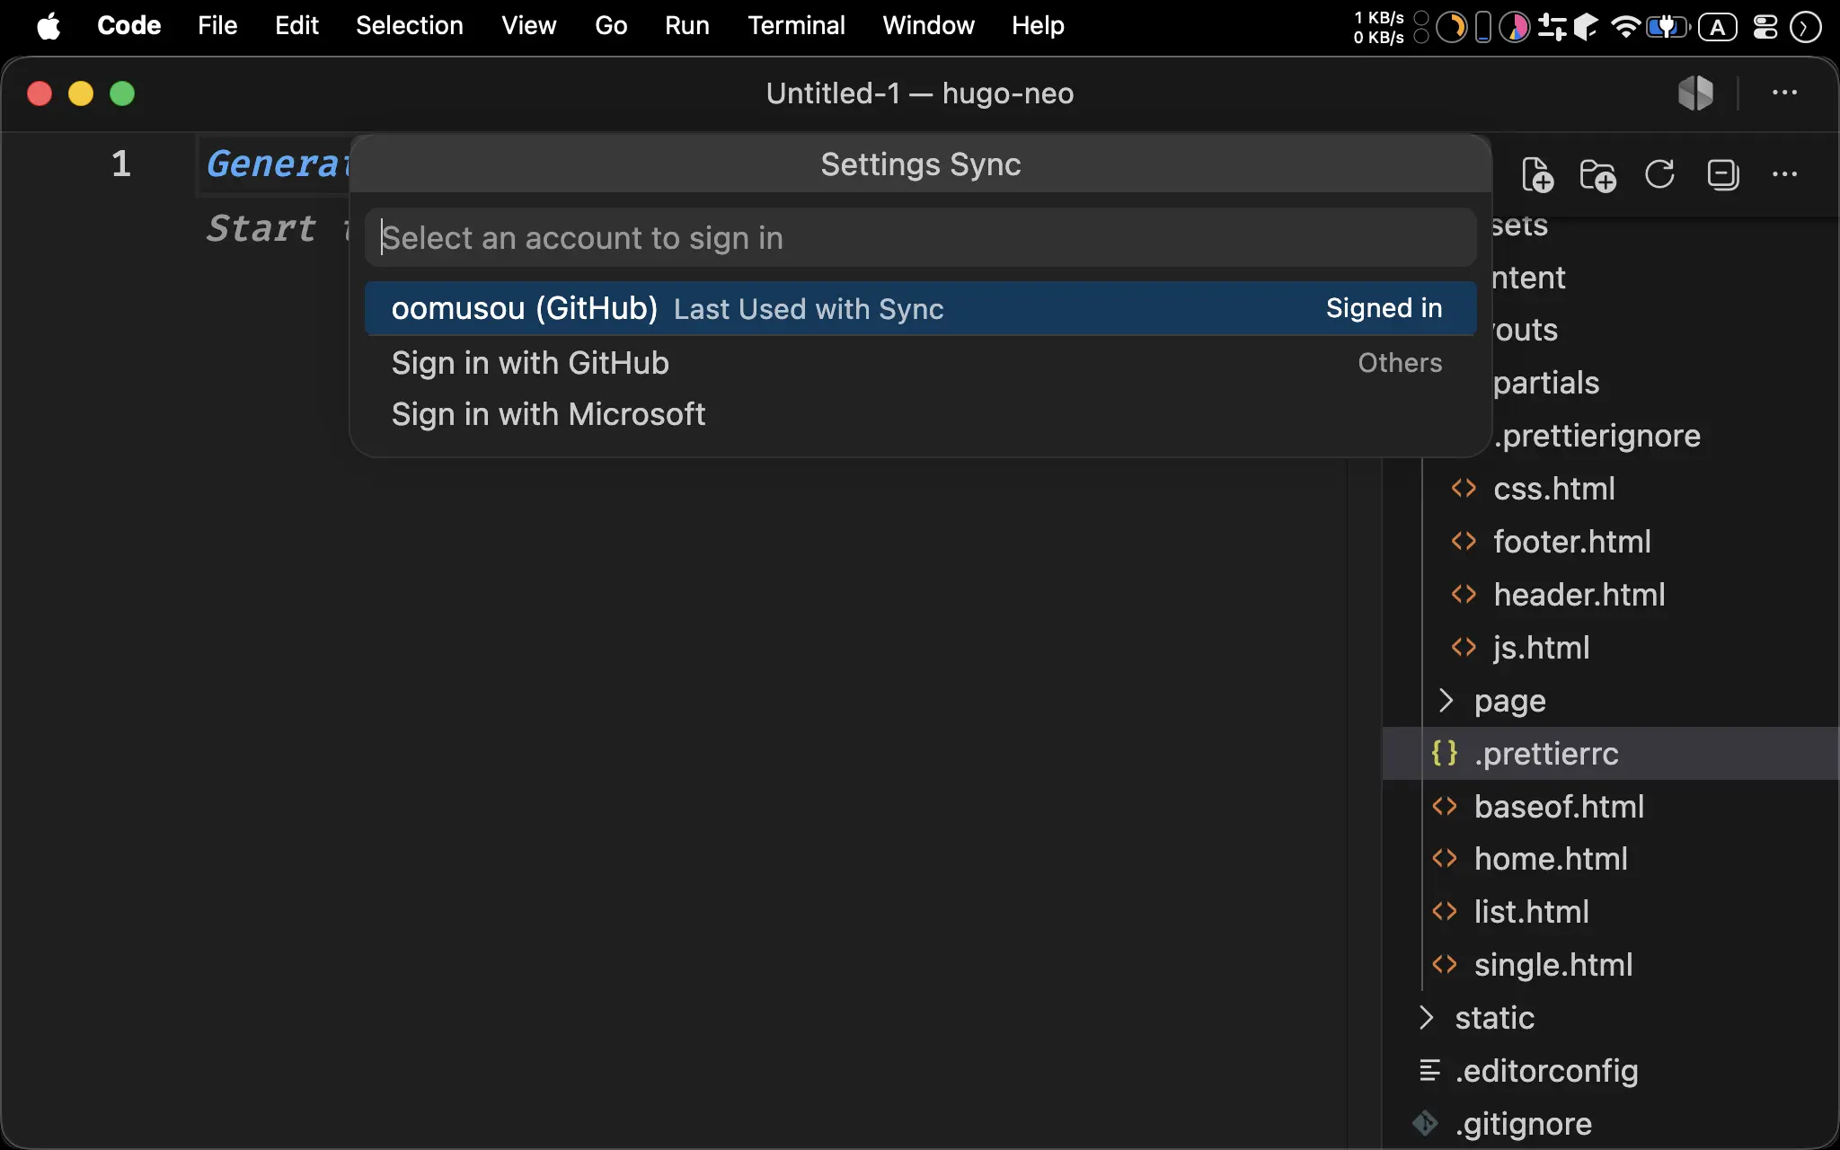Click the 'Start' placeholder text in editor
The width and height of the screenshot is (1840, 1150).
261,228
